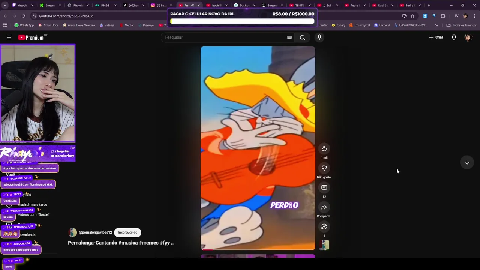Open Cinefy bookmark

(x=339, y=25)
